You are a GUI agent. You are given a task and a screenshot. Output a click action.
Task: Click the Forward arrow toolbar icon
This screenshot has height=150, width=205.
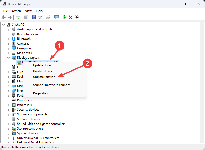pyautogui.click(x=10, y=17)
